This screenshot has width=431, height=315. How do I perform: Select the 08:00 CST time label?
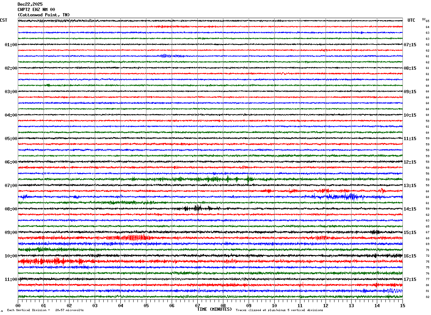coord(11,209)
